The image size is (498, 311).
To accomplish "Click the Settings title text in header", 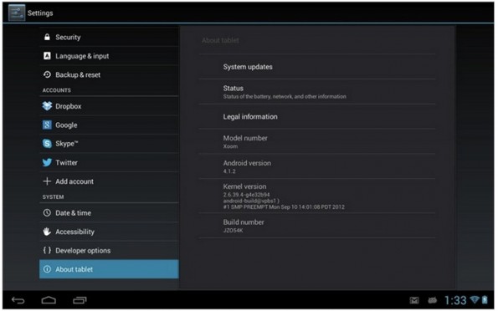I will pos(40,13).
